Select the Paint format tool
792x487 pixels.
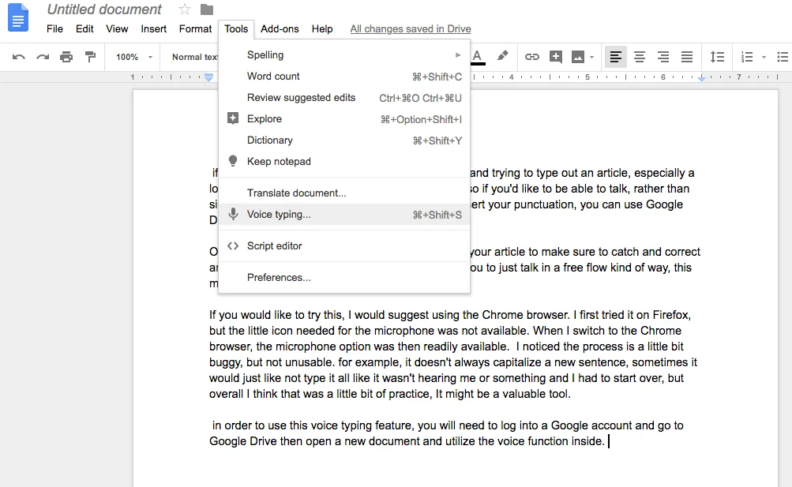pyautogui.click(x=90, y=57)
